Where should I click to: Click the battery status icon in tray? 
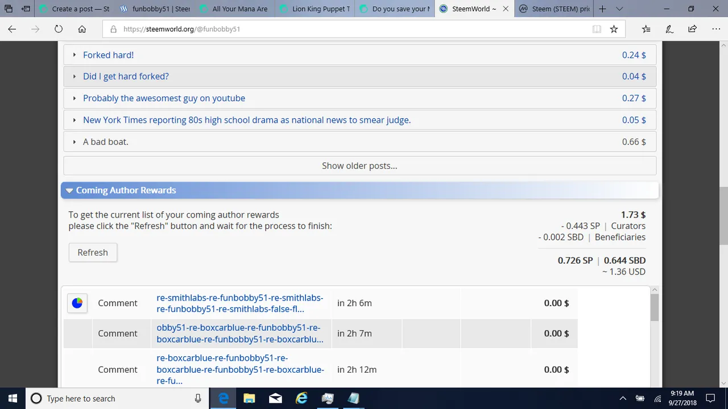(x=640, y=398)
